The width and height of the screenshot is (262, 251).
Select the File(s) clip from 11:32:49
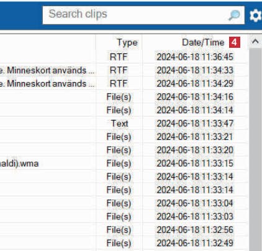click(x=124, y=243)
